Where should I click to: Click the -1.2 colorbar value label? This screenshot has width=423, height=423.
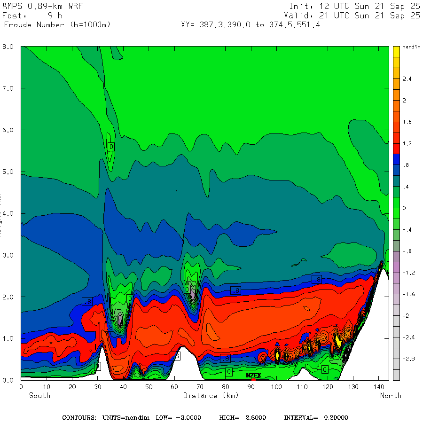coord(408,273)
